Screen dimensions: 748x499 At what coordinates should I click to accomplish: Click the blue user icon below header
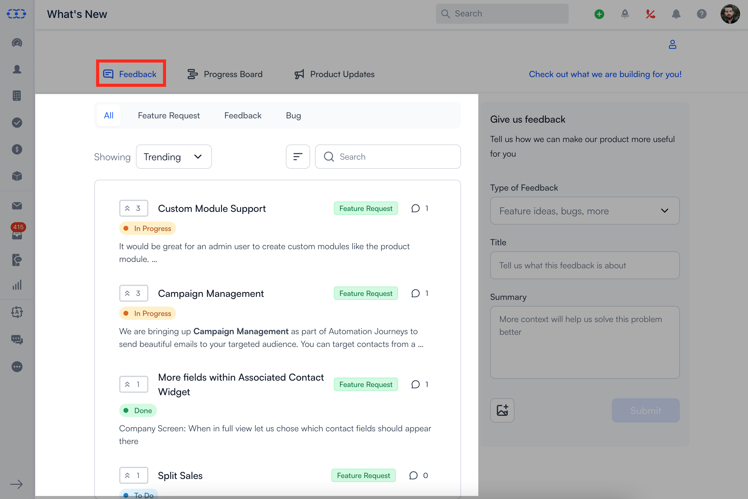tap(673, 44)
